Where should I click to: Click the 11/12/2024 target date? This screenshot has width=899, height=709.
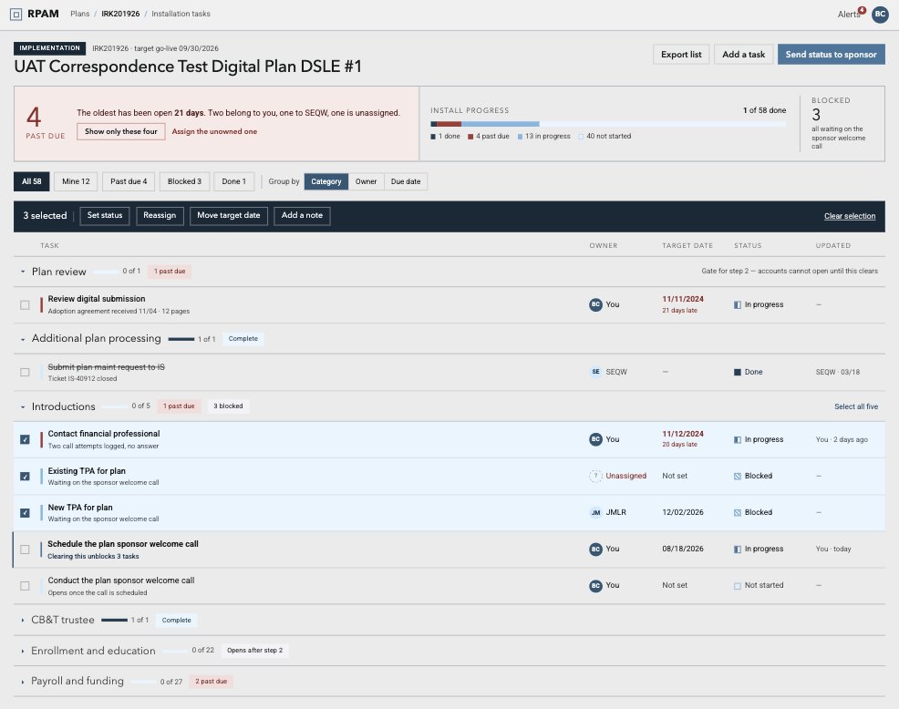(682, 434)
